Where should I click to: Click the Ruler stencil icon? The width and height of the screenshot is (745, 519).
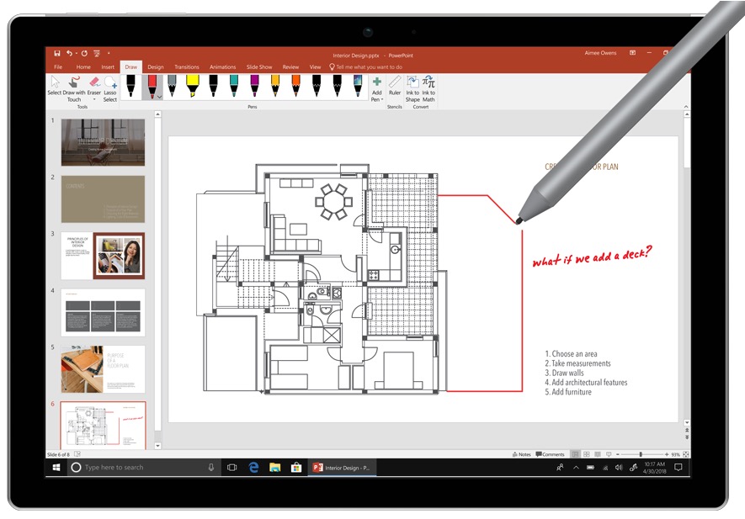[395, 85]
